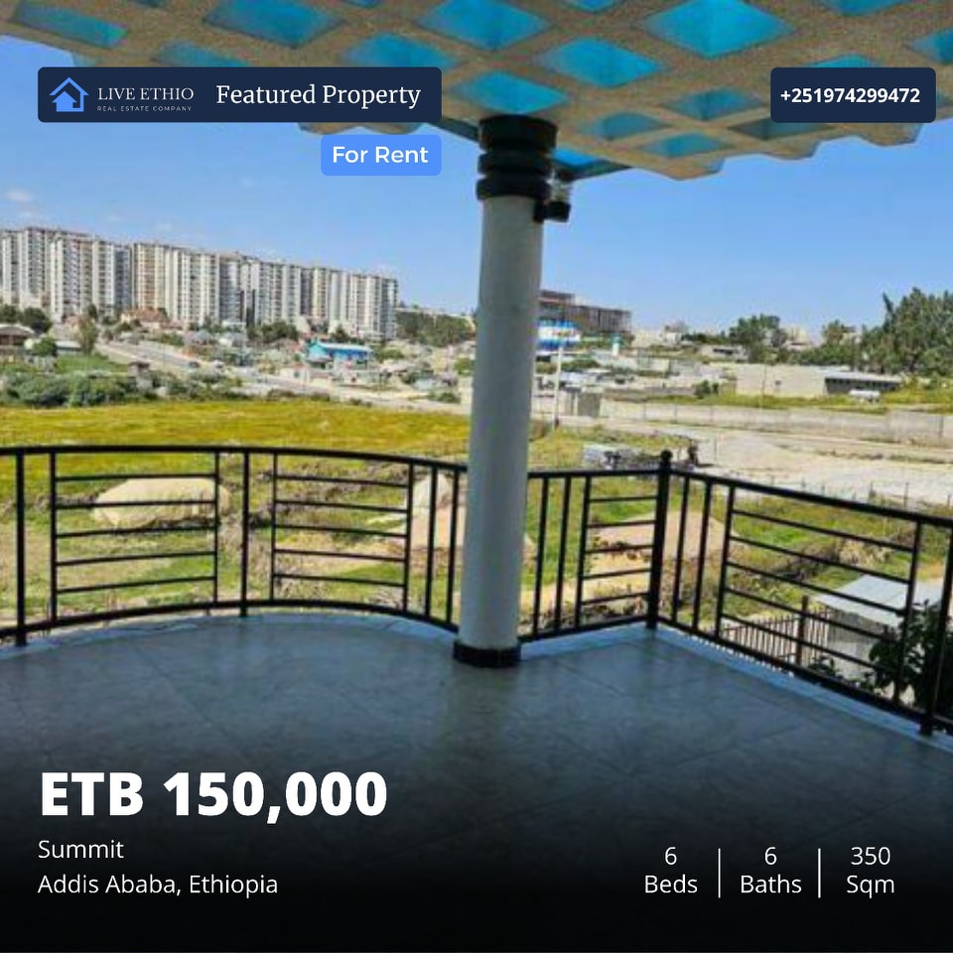Click the ETB 150,000 price text
The image size is (953, 953).
(x=213, y=795)
